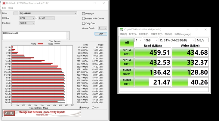
Task: Uncheck the Direct I/O checkbox
Action: 84,14
